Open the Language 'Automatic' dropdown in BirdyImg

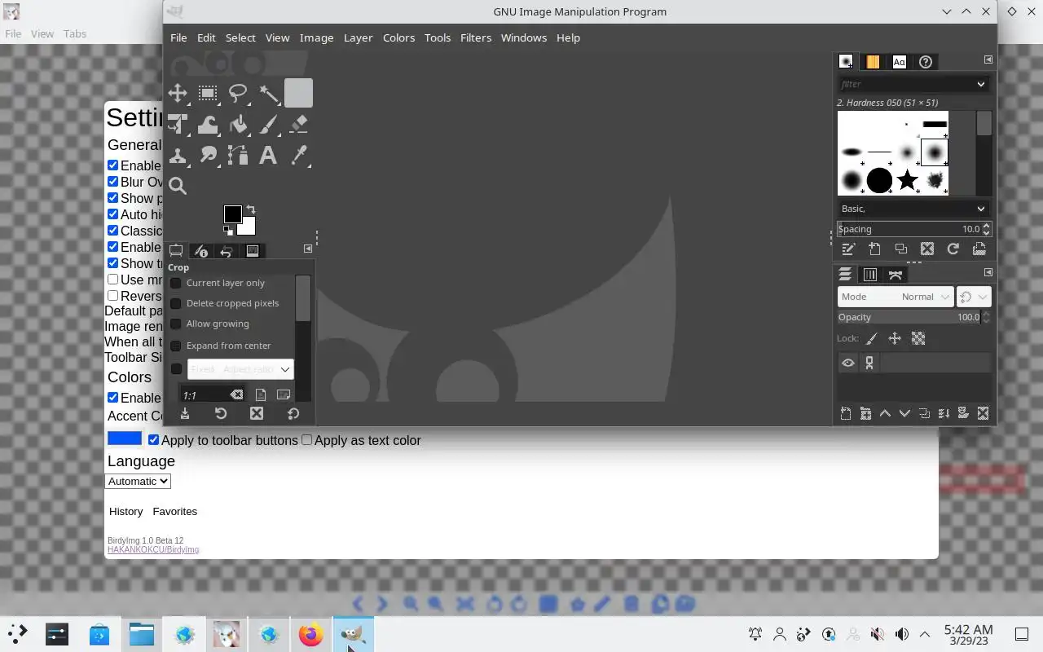click(138, 481)
